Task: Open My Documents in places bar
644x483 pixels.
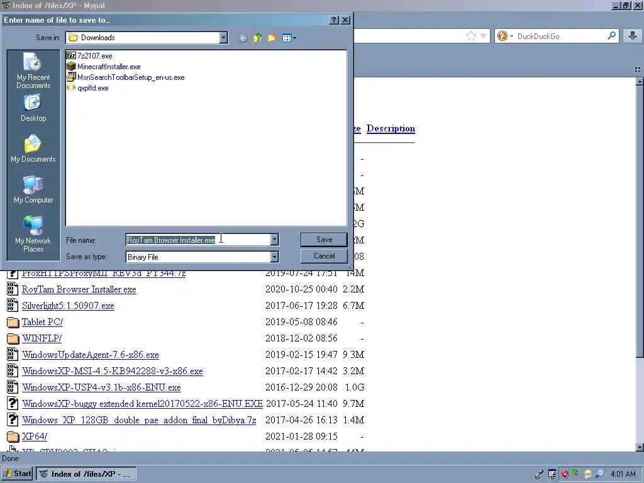Action: click(x=33, y=148)
